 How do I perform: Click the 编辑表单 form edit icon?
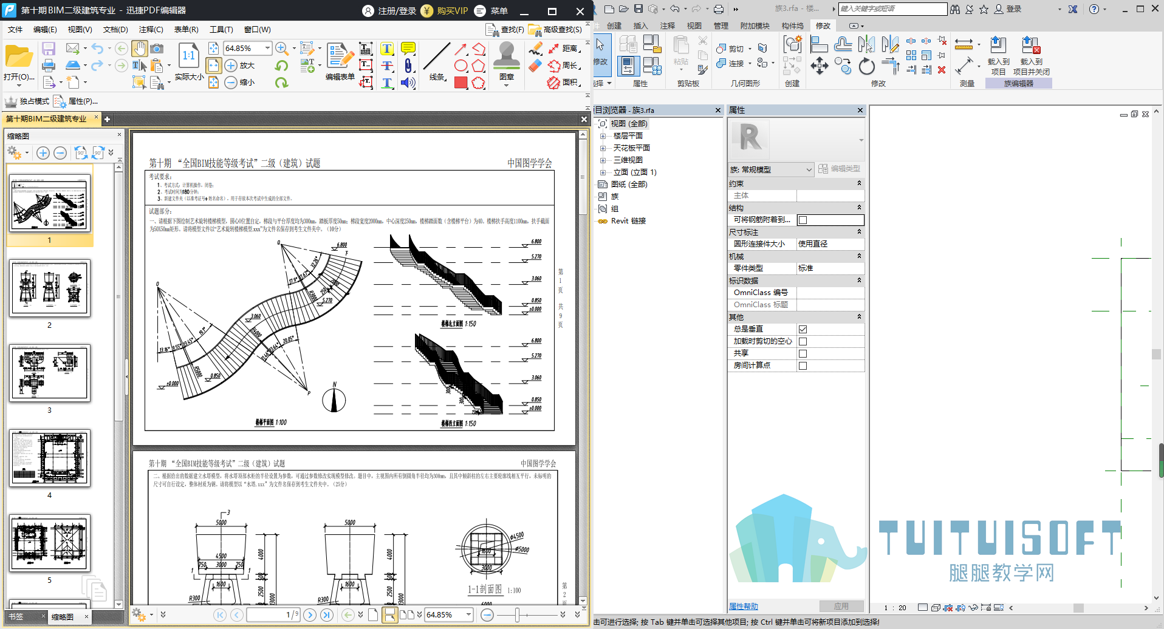(x=340, y=61)
